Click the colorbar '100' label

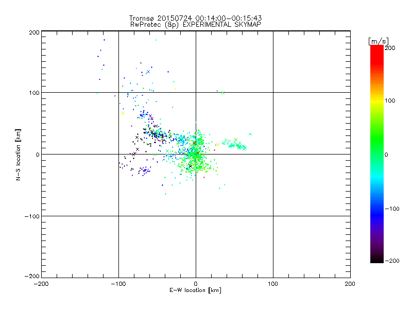pyautogui.click(x=390, y=100)
